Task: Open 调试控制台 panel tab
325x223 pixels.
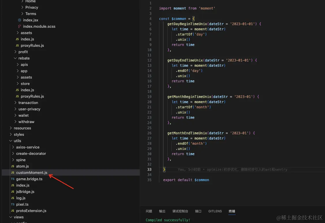Action: [180, 211]
